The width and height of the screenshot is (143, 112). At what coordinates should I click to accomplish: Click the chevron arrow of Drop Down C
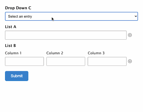tap(136, 16)
